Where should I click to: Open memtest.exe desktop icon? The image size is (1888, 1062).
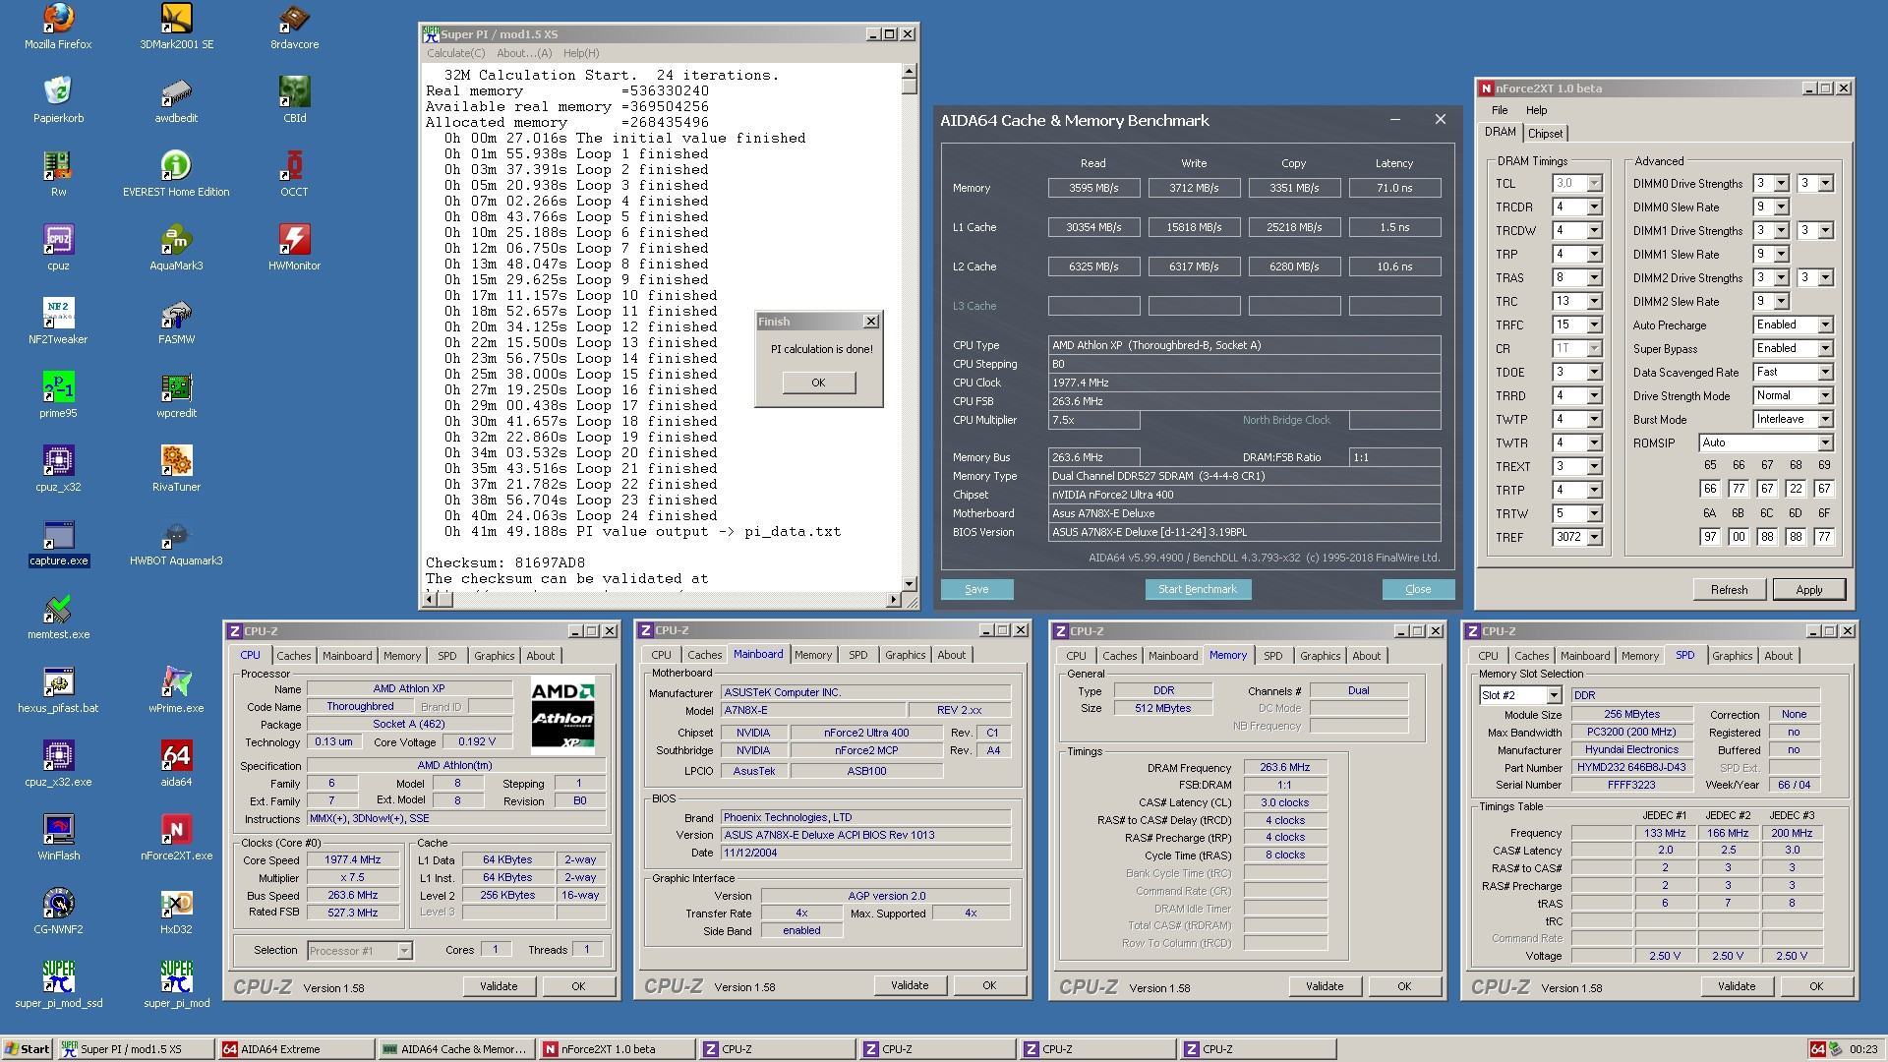pyautogui.click(x=58, y=616)
